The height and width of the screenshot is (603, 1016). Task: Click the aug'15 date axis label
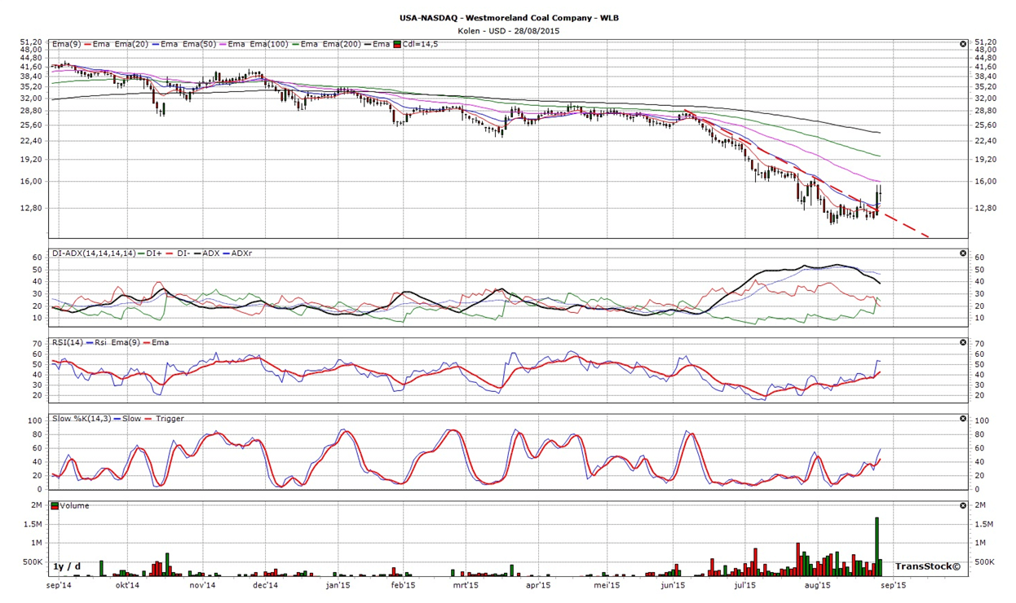(817, 585)
